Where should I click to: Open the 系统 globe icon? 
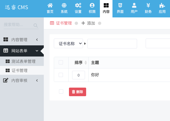[64, 5]
